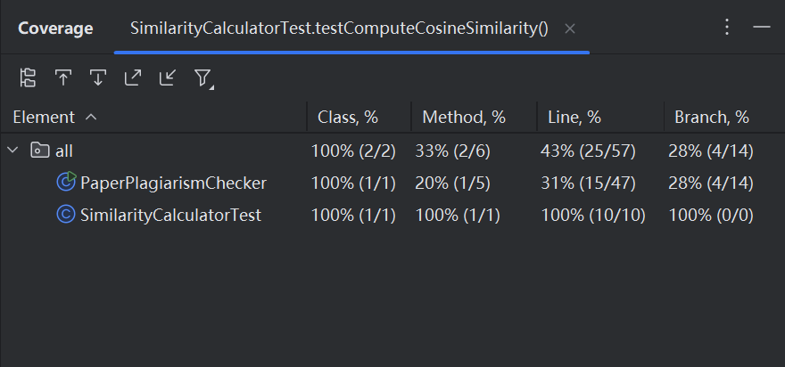Collapse the 'all' tree node
Viewport: 785px width, 367px height.
point(13,151)
